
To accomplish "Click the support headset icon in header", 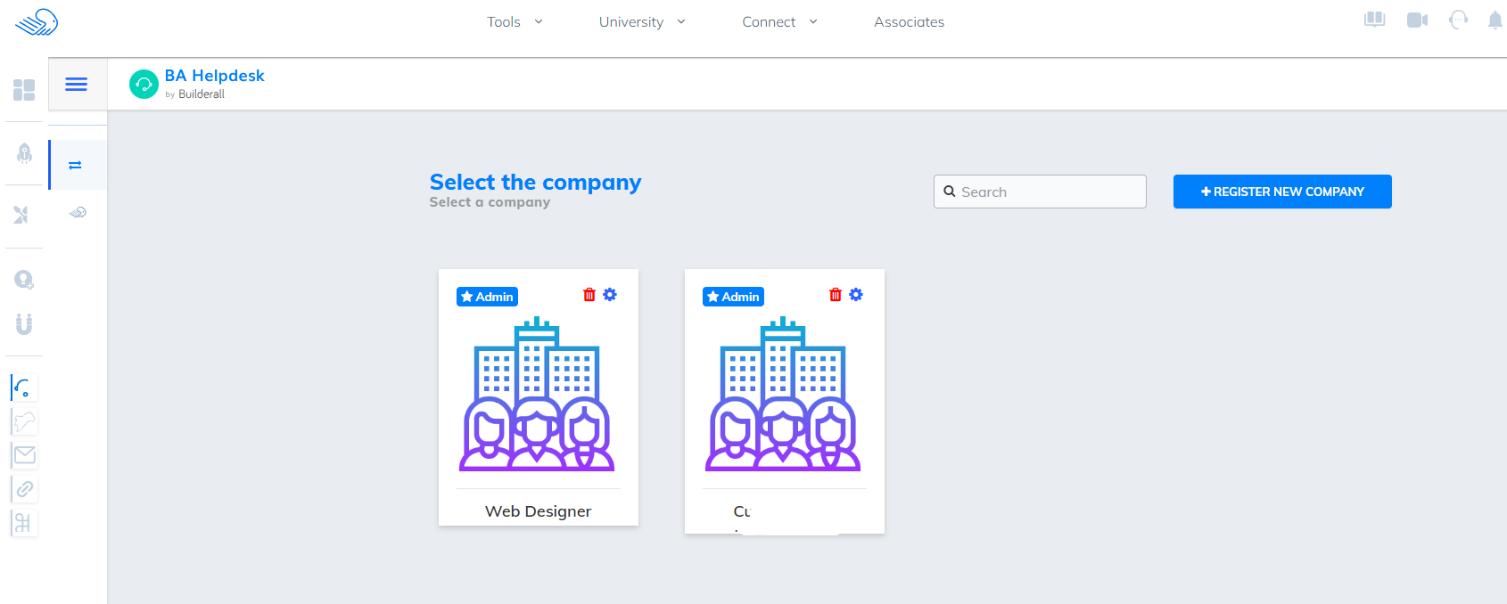I will click(x=1458, y=20).
